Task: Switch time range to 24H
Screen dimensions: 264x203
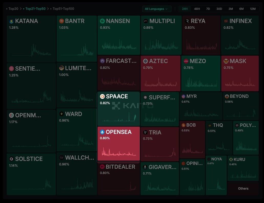Action: click(185, 9)
